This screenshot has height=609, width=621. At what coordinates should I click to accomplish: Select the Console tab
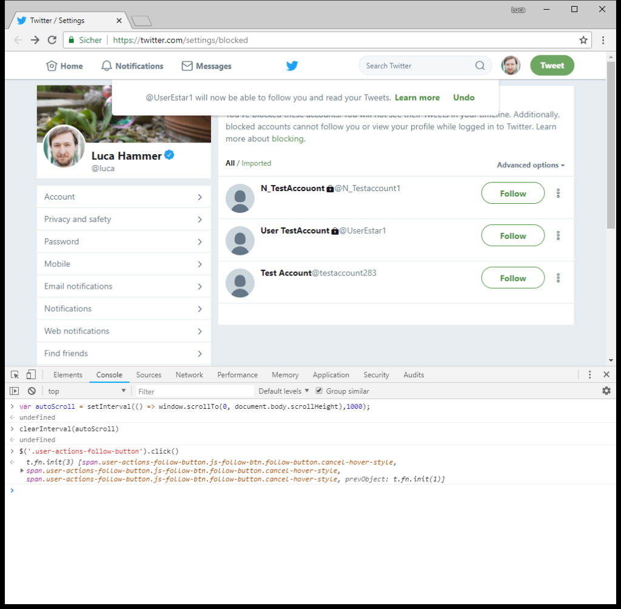point(109,375)
